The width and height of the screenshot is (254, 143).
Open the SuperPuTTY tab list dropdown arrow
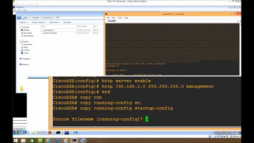coord(238,21)
